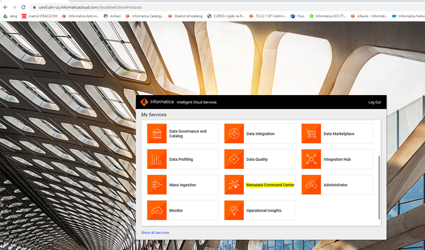This screenshot has height=250, width=425.
Task: Open 10.2.2.1 SP1 Admin bookmark
Action: pyautogui.click(x=268, y=16)
